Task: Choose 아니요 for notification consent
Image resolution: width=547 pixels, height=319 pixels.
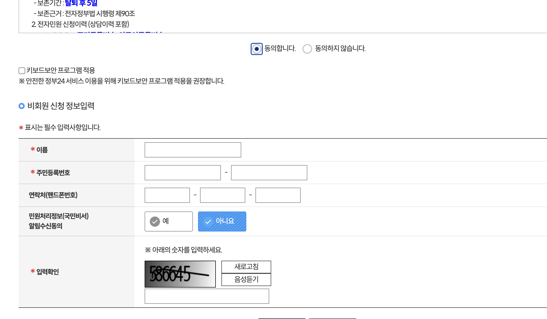Action: (222, 221)
